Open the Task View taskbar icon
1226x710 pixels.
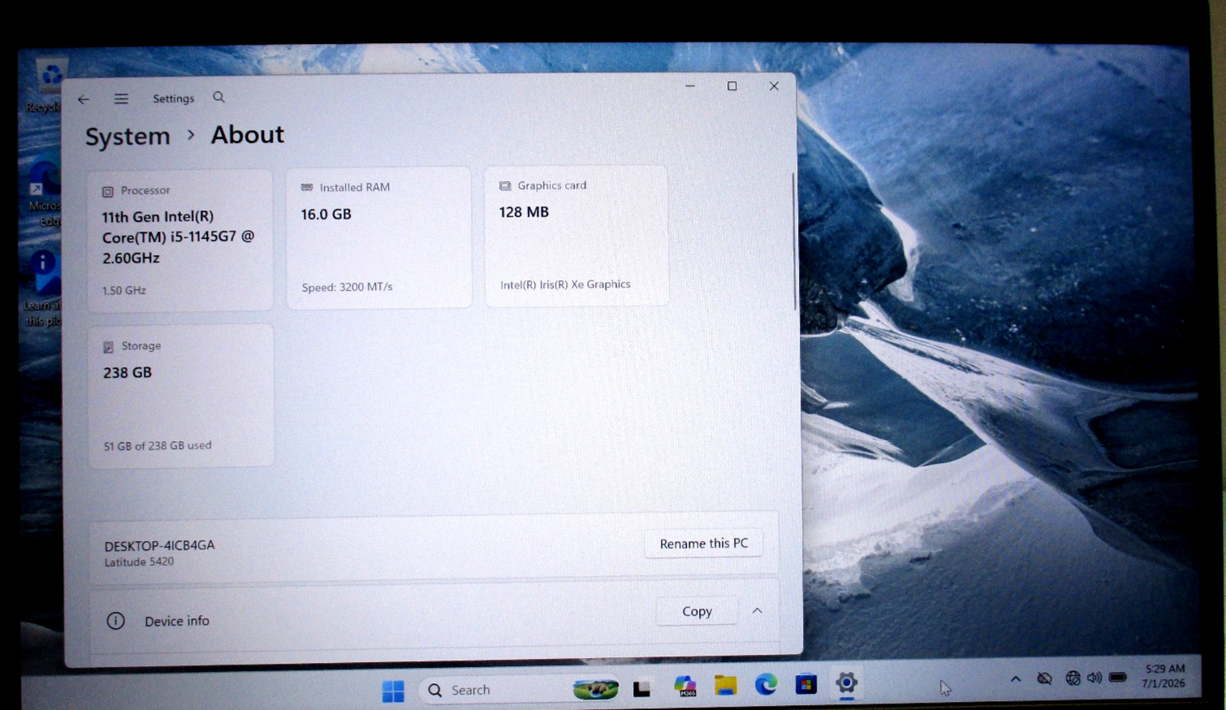click(641, 689)
